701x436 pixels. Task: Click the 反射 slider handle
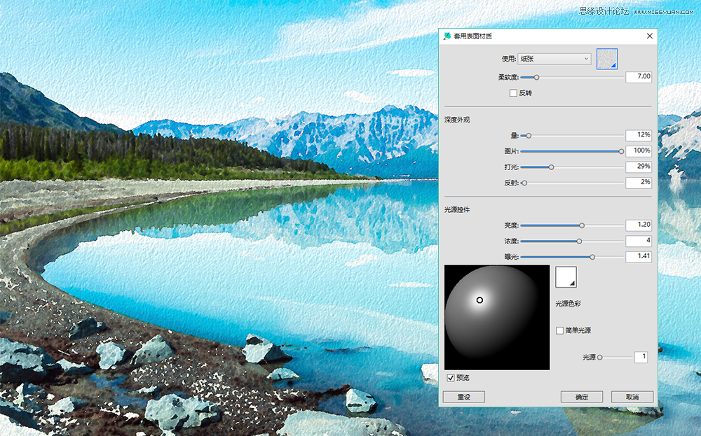coord(524,183)
